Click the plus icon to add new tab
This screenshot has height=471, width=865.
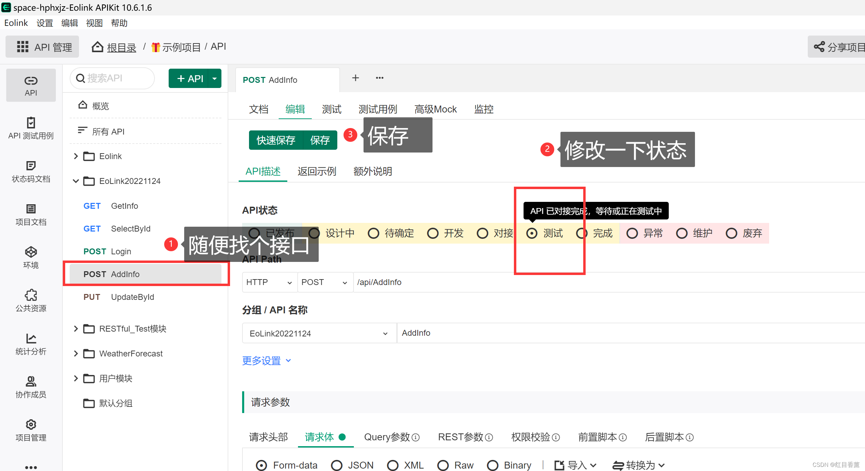point(355,78)
